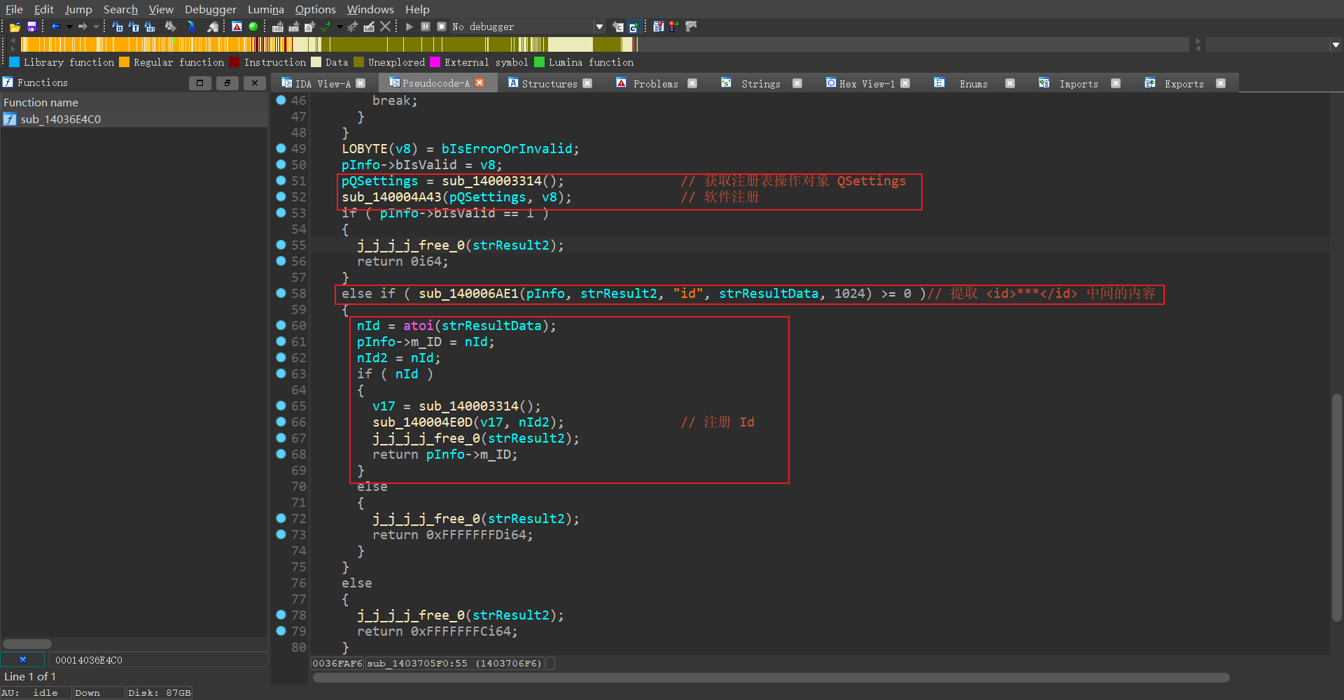The image size is (1344, 700).
Task: Click the blue down arrow toolbar icon
Action: click(191, 27)
